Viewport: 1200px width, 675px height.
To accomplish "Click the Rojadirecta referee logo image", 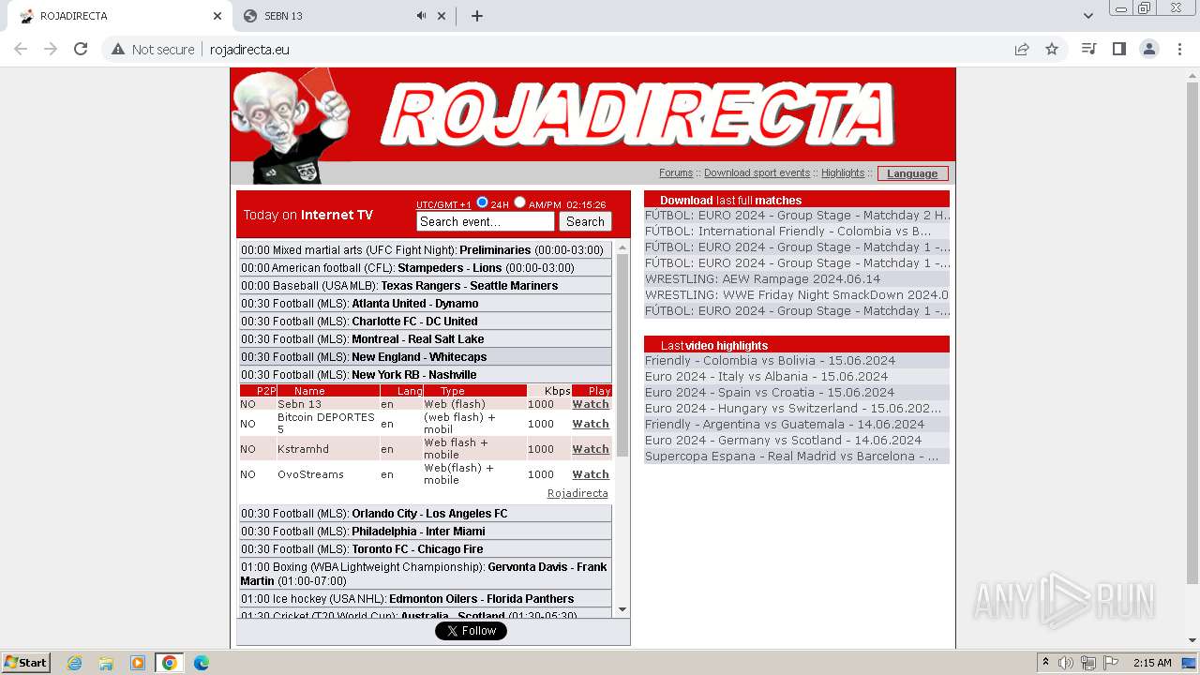I will (x=291, y=126).
